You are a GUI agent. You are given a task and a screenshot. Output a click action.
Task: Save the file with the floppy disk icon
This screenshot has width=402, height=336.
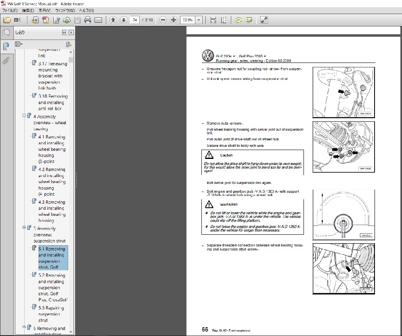[x=77, y=20]
